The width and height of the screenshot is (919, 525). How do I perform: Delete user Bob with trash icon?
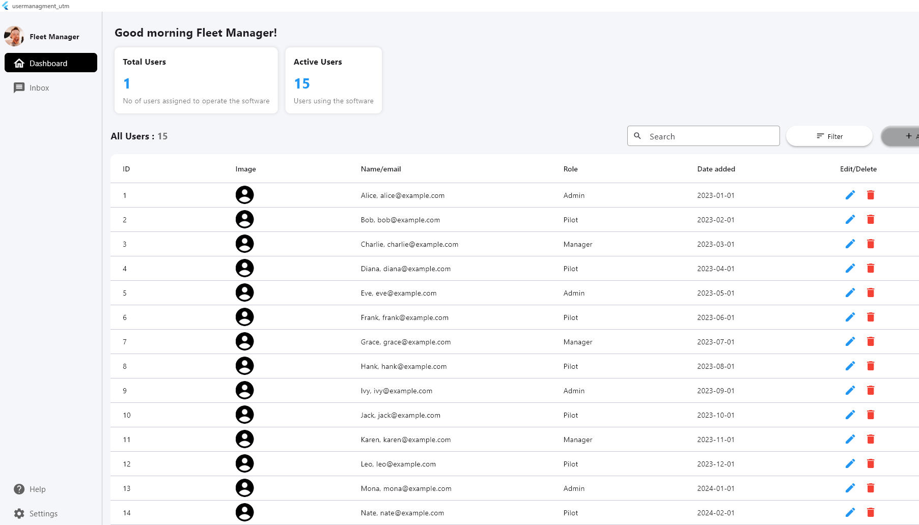[870, 219]
